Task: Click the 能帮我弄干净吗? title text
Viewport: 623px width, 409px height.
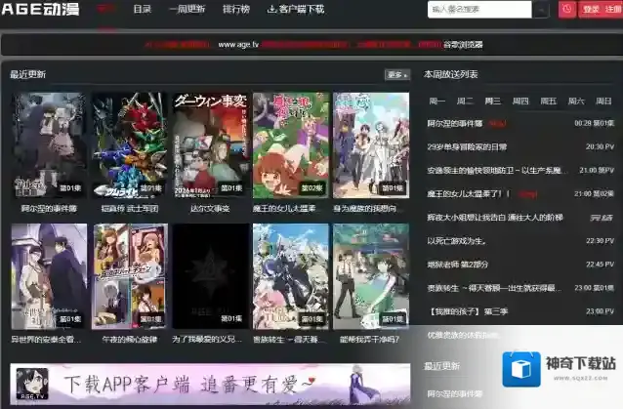Action: tap(369, 340)
